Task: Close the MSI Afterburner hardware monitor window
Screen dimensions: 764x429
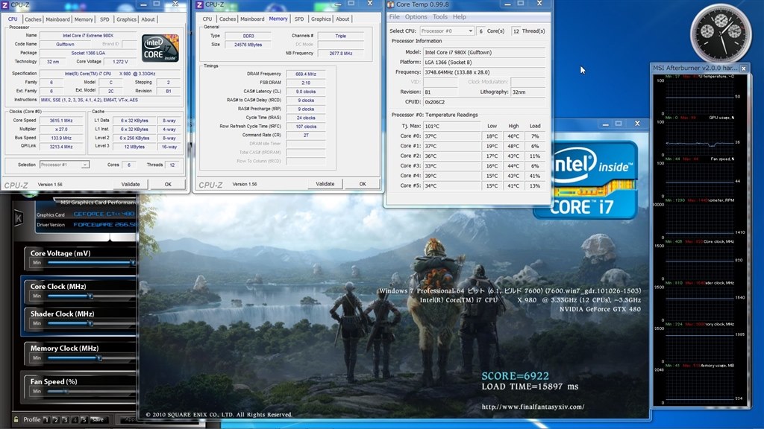Action: [x=743, y=69]
